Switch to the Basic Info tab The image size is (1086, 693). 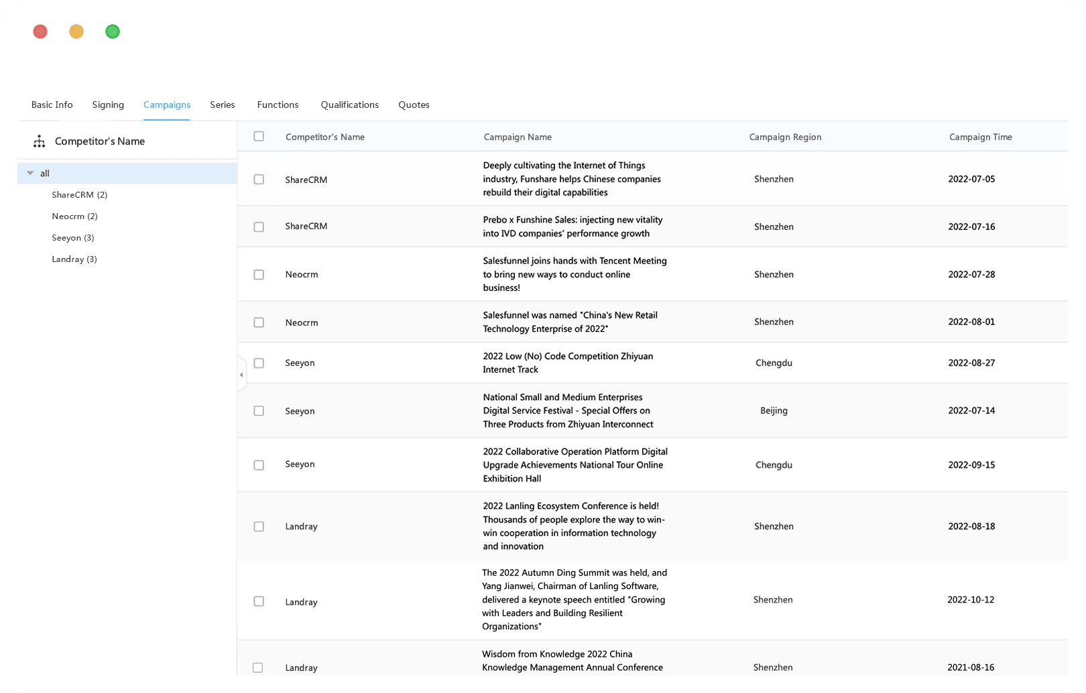(x=52, y=105)
